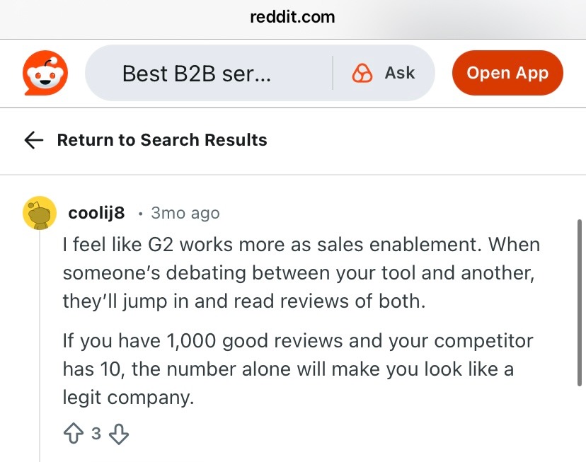586x462 pixels.
Task: Tap the vote count showing 3
Action: coord(98,433)
